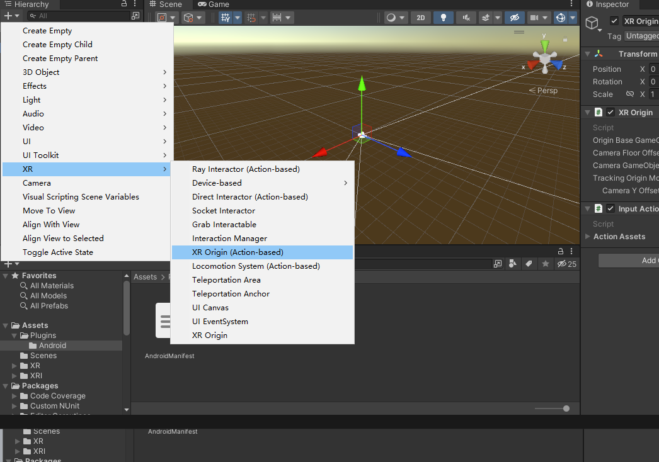Viewport: 659px width, 462px height.
Task: Toggle scene audio mute icon
Action: pyautogui.click(x=466, y=18)
